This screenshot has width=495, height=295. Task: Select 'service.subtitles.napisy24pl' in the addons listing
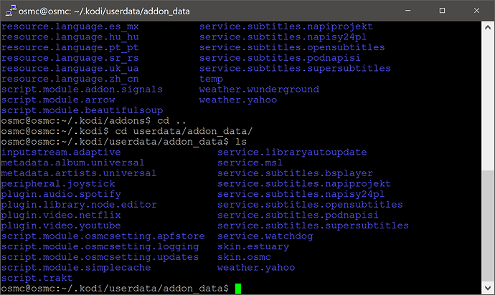[x=283, y=37]
